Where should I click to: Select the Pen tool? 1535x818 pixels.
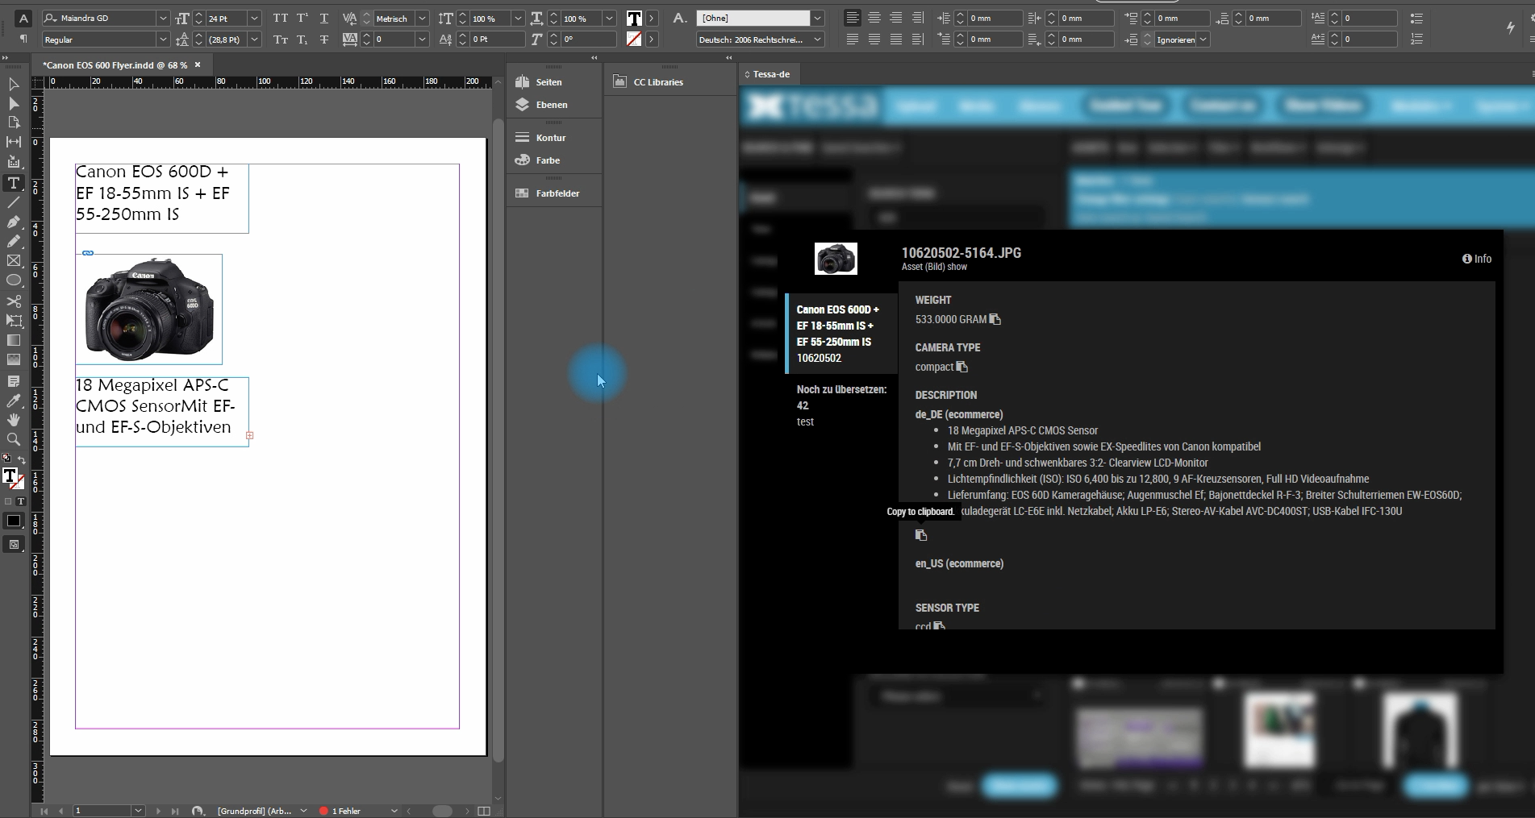(14, 222)
